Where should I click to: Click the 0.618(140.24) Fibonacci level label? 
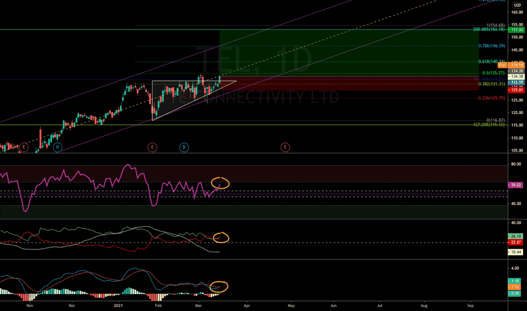tap(492, 62)
